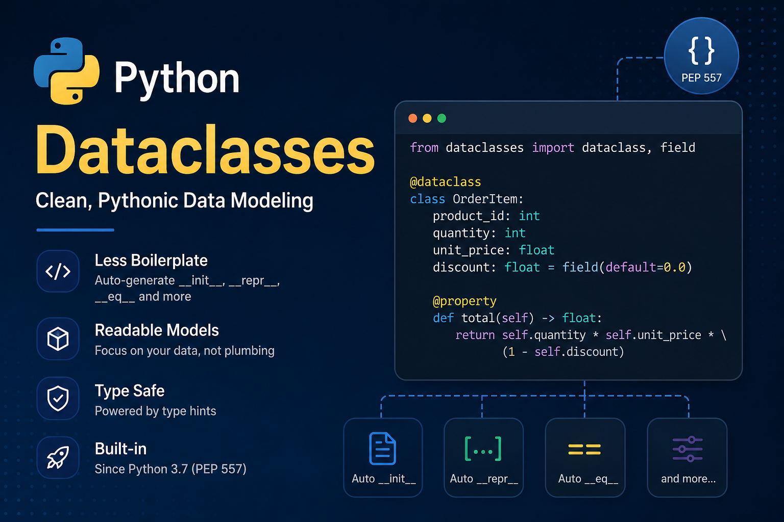Click "(1 - self.discount)" code line

point(563,352)
